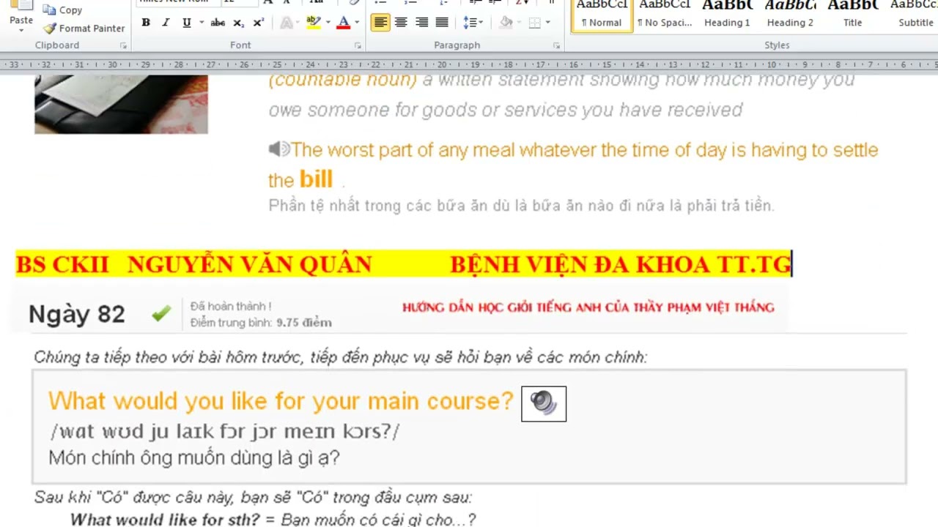Play audio for main course question
The width and height of the screenshot is (938, 527).
544,404
